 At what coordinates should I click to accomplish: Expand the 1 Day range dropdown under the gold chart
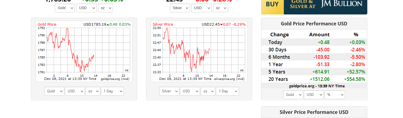pos(112,91)
